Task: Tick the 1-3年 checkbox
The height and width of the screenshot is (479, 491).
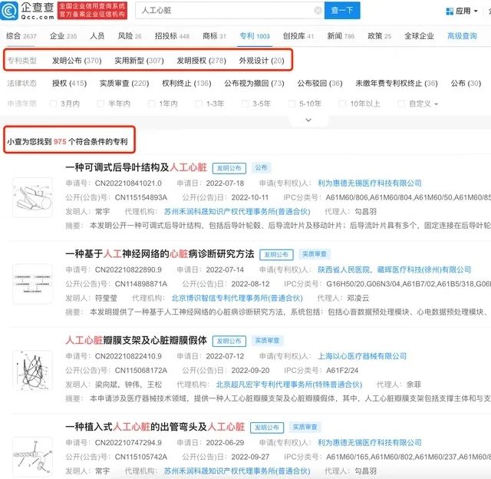Action: click(199, 104)
